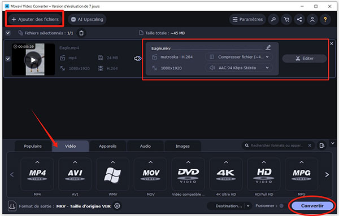Open the user account icon
339x216 pixels.
point(312,19)
